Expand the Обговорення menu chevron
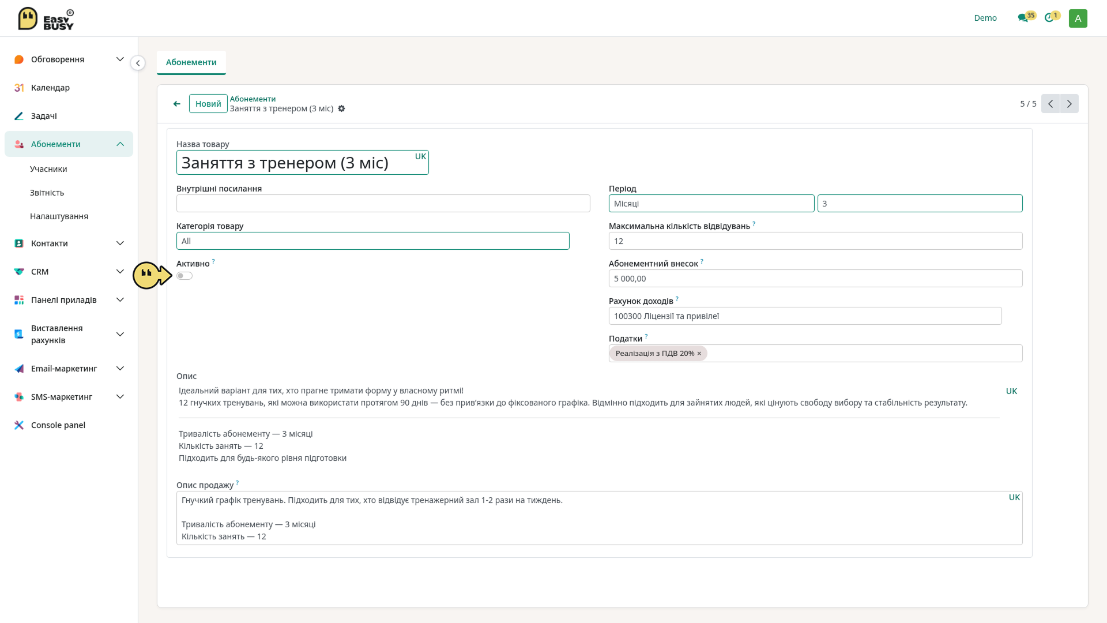 (120, 59)
